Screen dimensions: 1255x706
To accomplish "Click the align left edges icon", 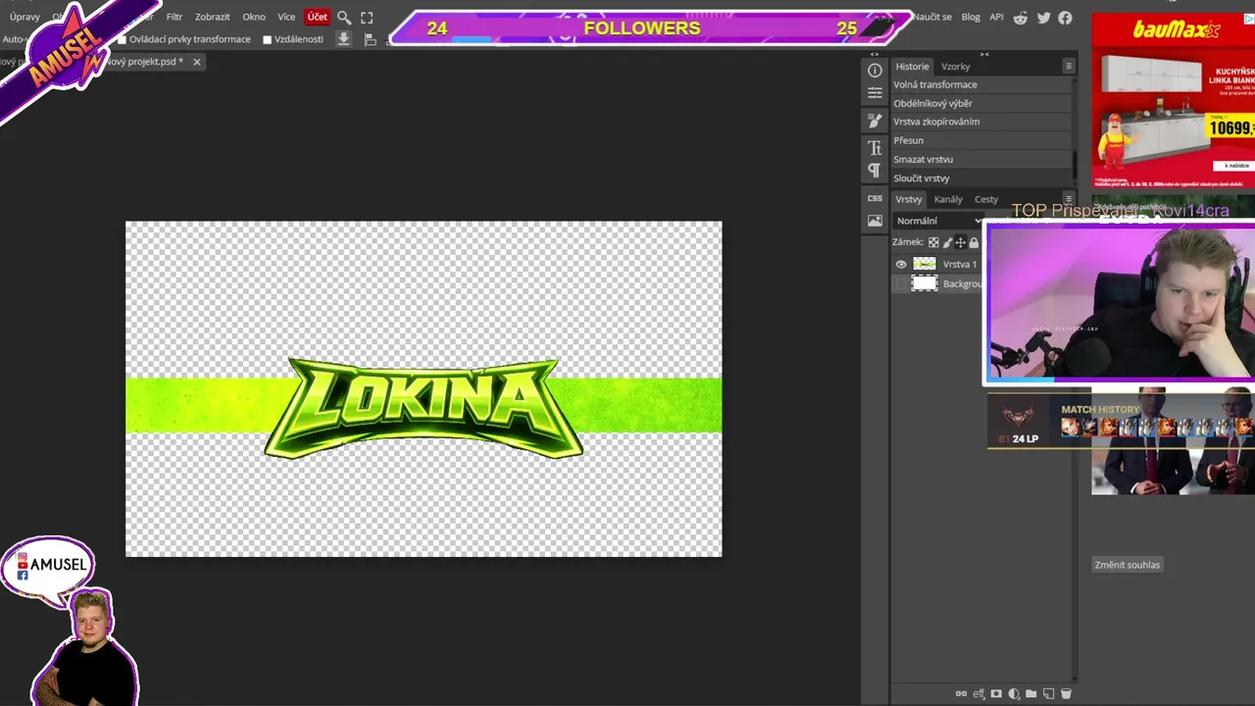I will coord(370,39).
